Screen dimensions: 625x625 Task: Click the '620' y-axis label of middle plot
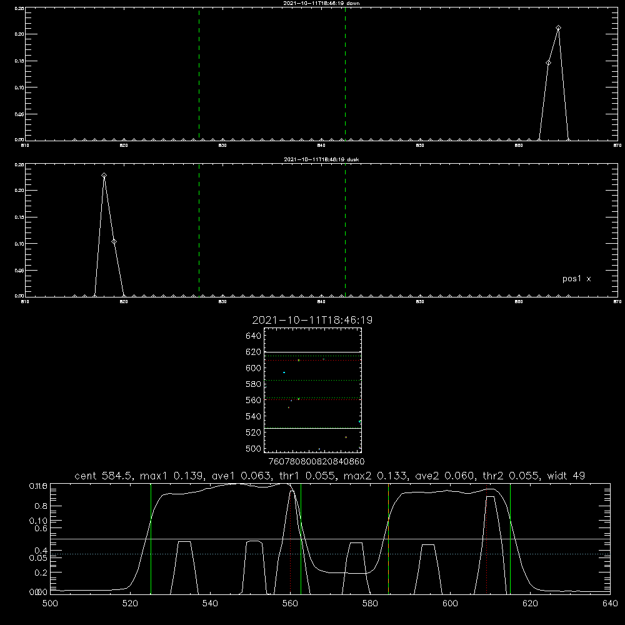point(254,352)
